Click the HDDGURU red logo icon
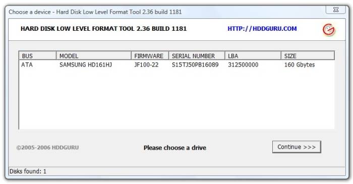 (x=329, y=29)
